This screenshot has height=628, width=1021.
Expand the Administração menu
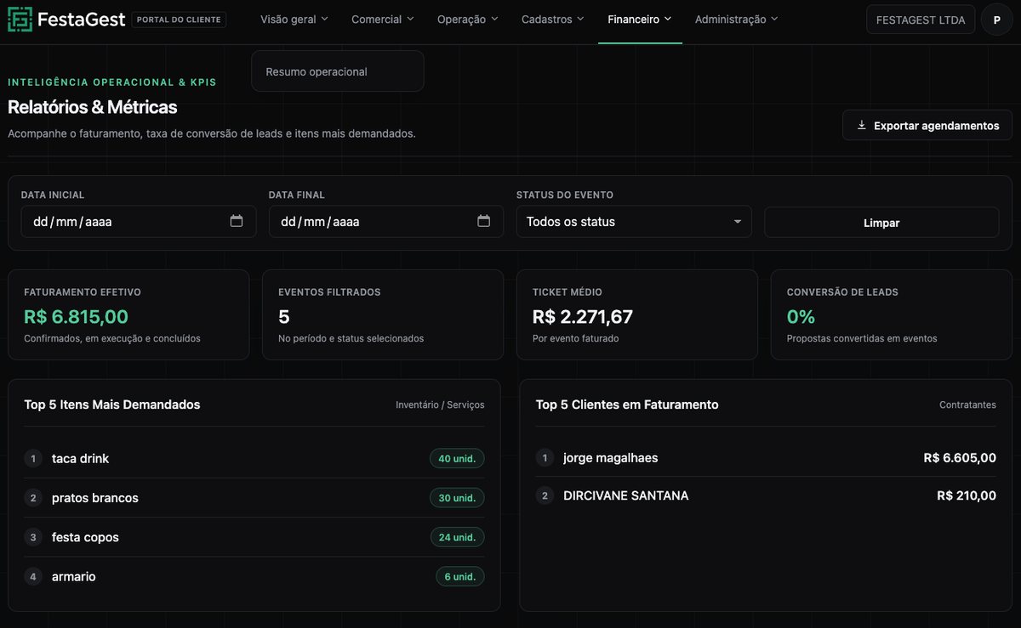[737, 20]
